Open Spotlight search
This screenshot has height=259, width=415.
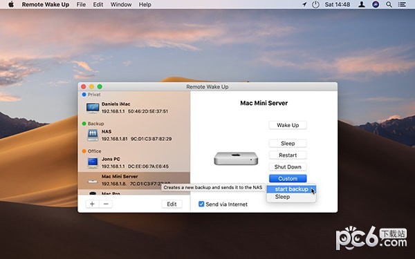pos(389,4)
